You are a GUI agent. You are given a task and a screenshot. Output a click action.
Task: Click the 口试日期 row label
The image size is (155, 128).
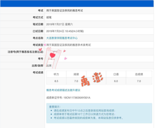click(x=38, y=31)
